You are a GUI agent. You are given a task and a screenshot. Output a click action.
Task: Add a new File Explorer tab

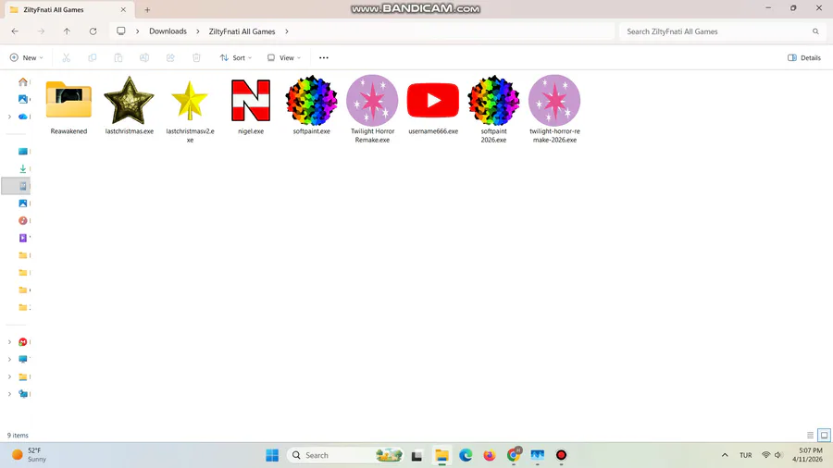(147, 9)
